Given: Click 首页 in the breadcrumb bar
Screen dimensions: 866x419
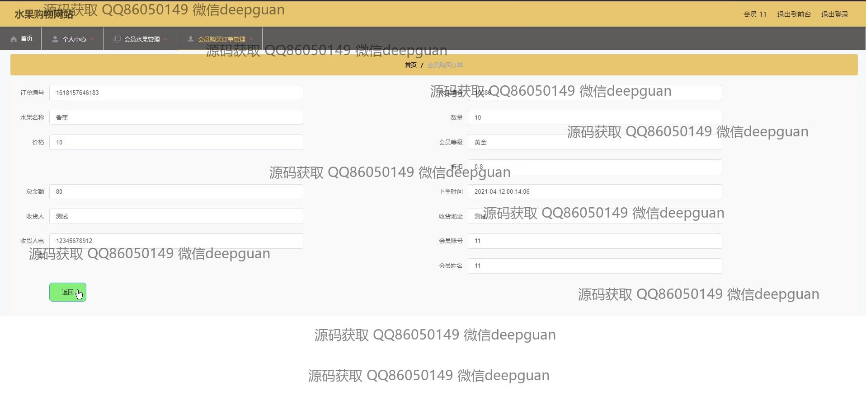Looking at the screenshot, I should 410,65.
